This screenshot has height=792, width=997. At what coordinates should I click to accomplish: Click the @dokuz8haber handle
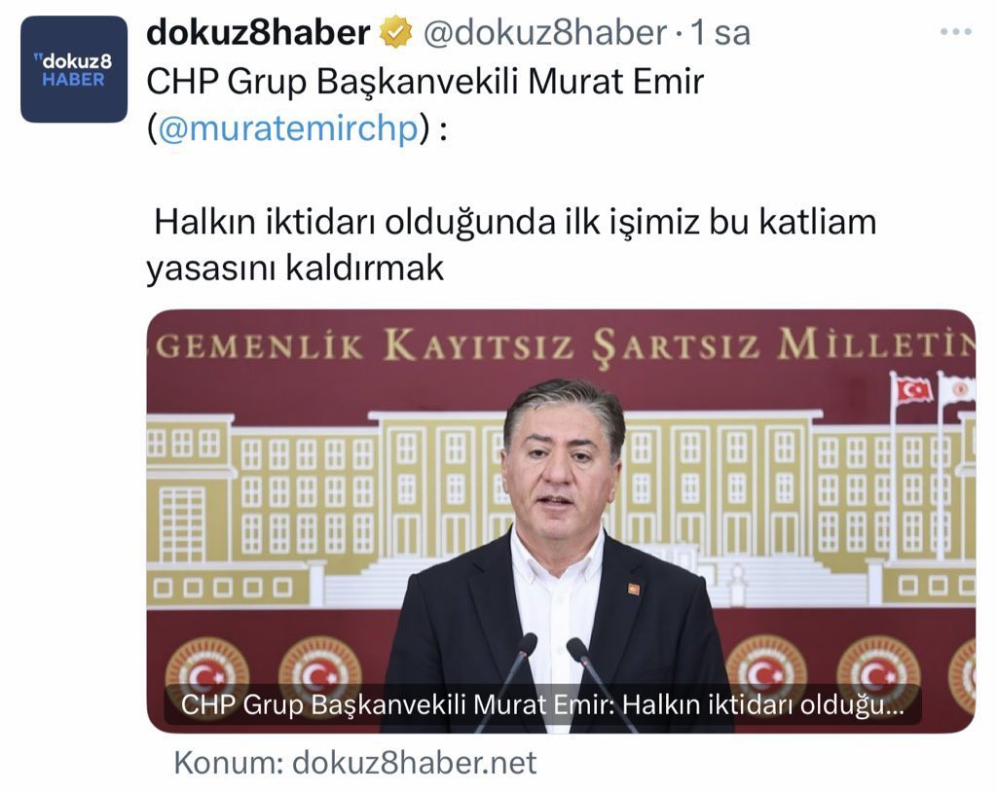point(545,32)
